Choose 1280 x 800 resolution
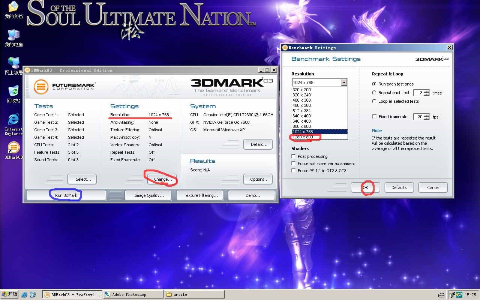 (320, 137)
